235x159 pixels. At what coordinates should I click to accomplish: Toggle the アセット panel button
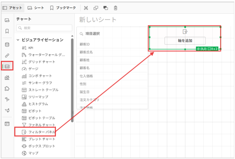coord(13,8)
